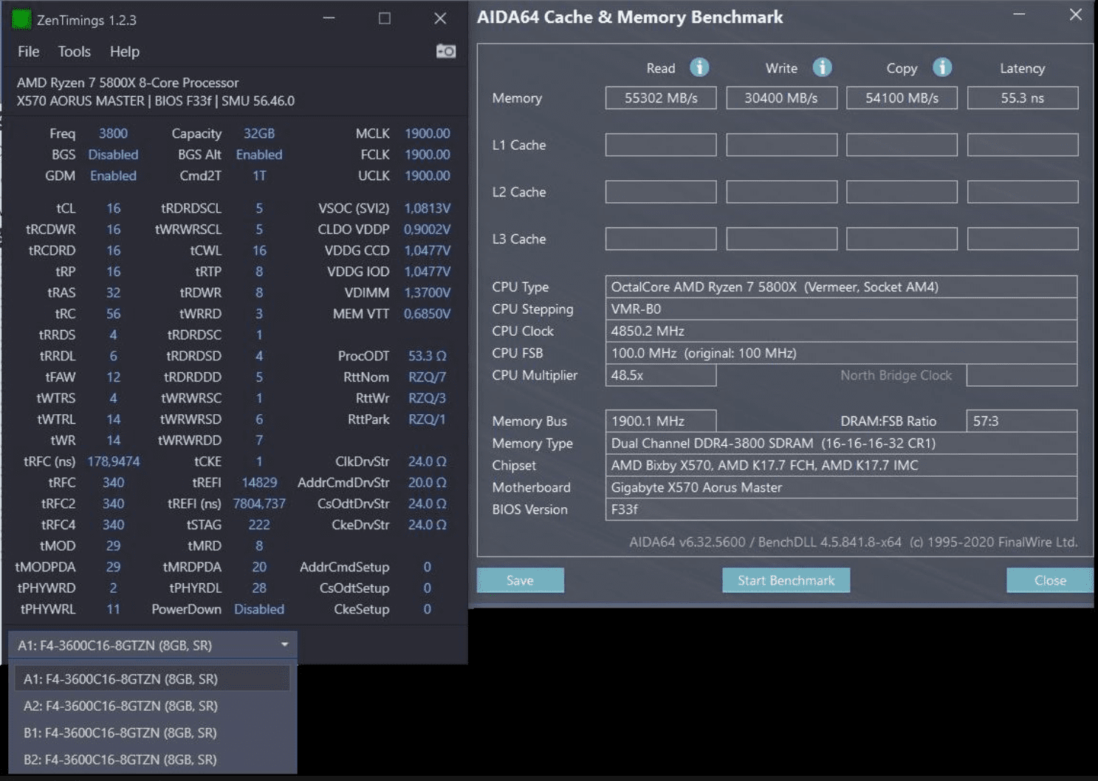Click the tREFI value 14829
This screenshot has height=781, width=1098.
click(259, 483)
